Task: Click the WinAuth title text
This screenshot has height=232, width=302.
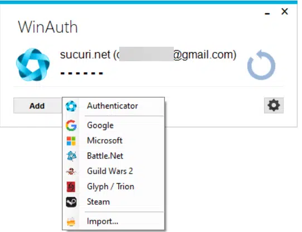Action: point(48,27)
